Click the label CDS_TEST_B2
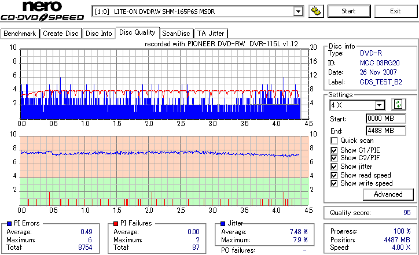The height and width of the screenshot is (255, 419). pos(381,82)
